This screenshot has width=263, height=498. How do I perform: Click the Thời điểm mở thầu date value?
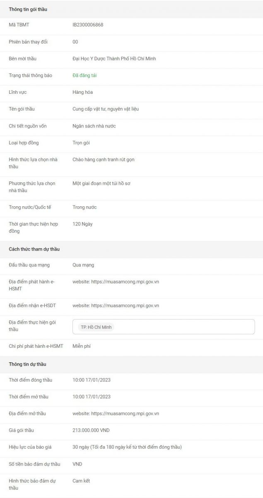92,397
